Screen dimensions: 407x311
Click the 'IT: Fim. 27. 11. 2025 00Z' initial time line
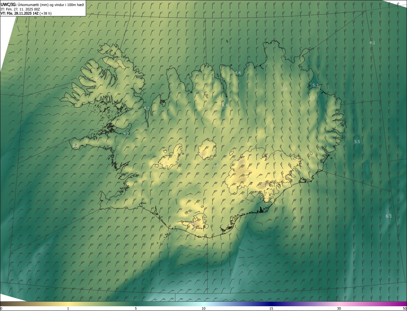[x=20, y=9]
